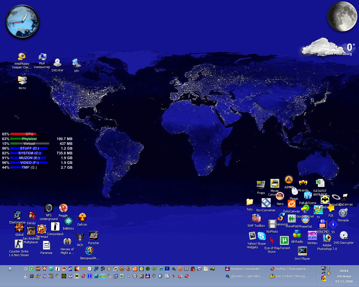Switch to Дюплекс - Light Alloy taskbar button
The height and width of the screenshot is (287, 359).
coord(245,276)
